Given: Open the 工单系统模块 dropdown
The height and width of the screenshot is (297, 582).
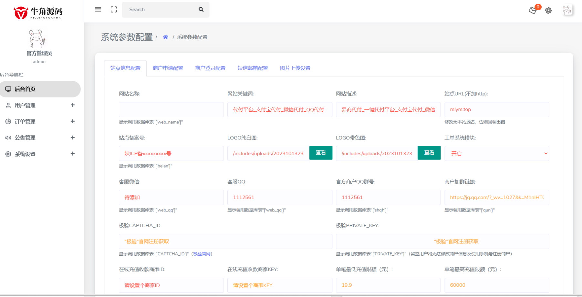Looking at the screenshot, I should (497, 154).
